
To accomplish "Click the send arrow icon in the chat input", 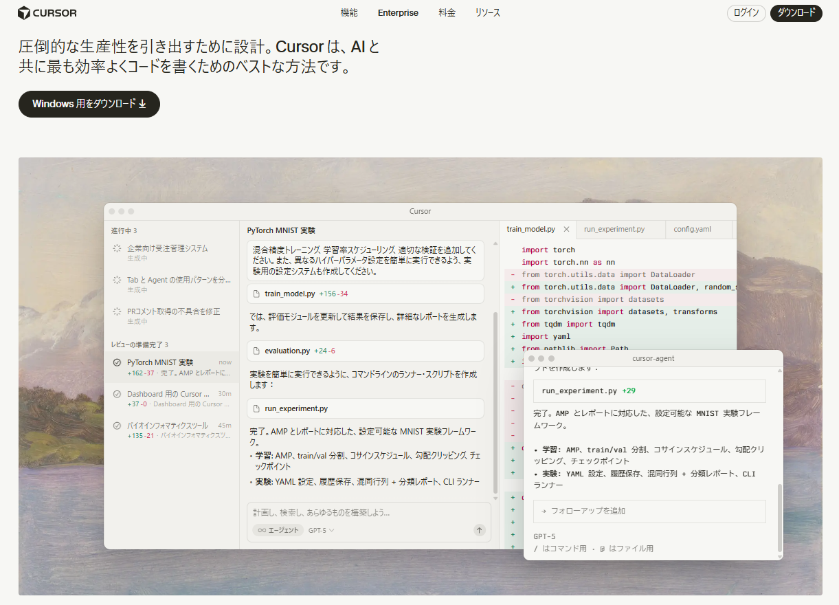I will (480, 530).
